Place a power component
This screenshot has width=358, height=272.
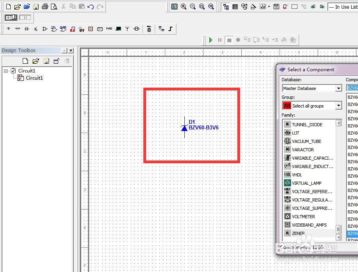100,29
